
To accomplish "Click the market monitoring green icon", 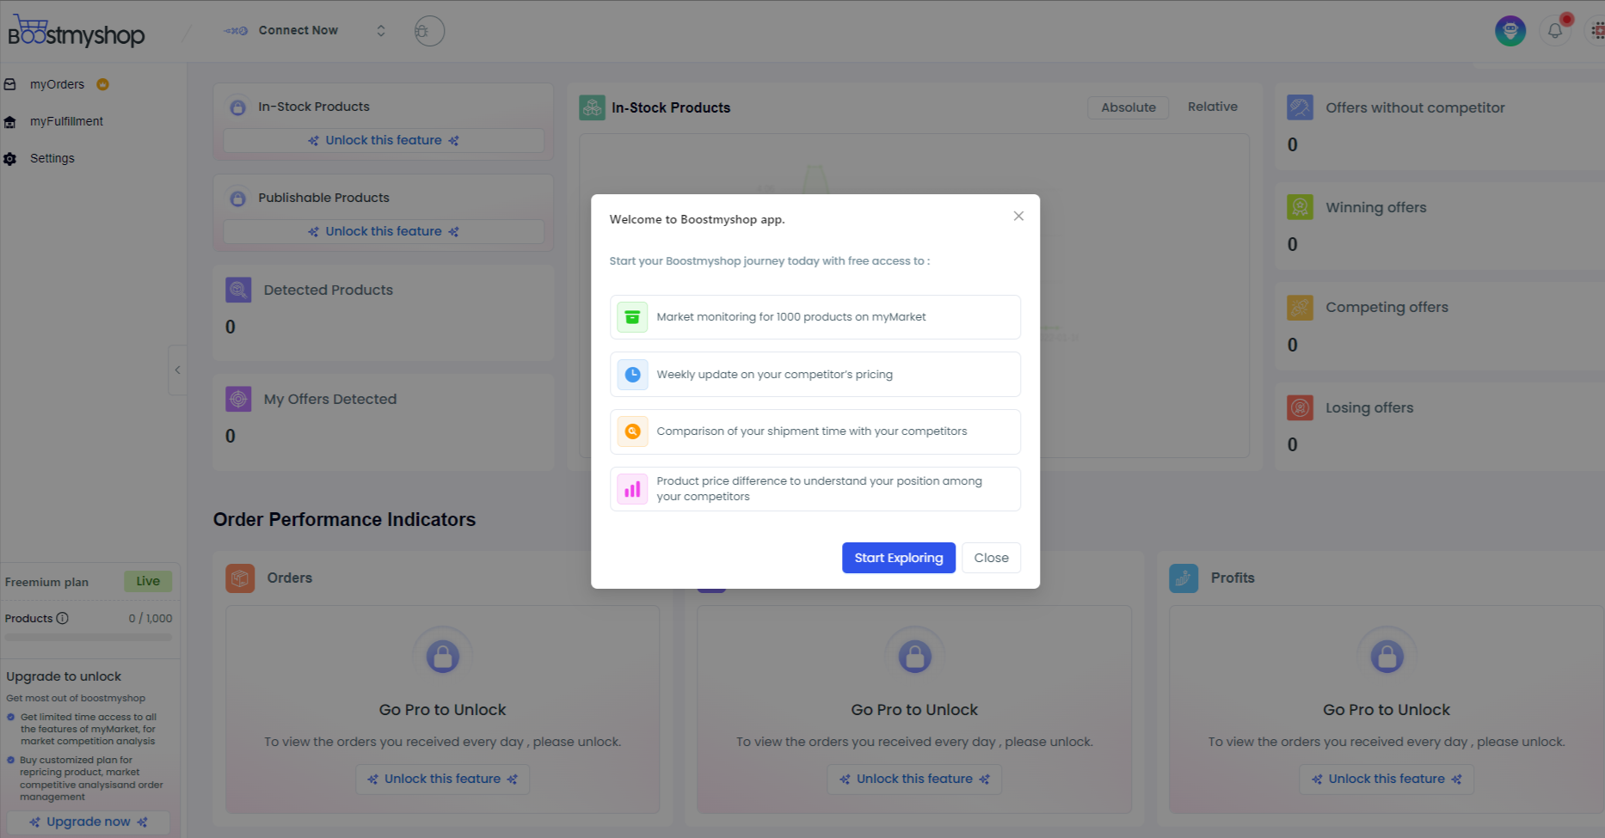I will click(632, 317).
